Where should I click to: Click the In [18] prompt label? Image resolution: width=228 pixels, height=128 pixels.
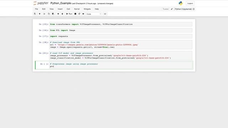click(x=43, y=42)
